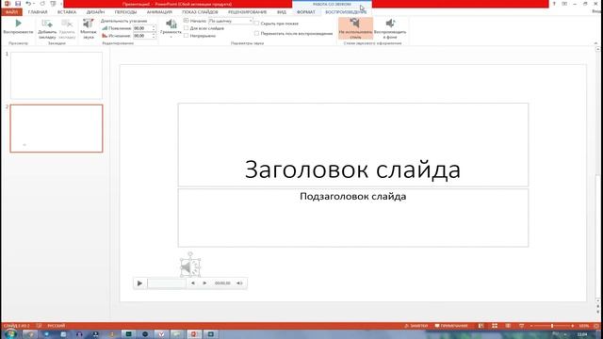Start slide show from status bar icon
Viewport: 603px width, 339px height.
pos(521,326)
